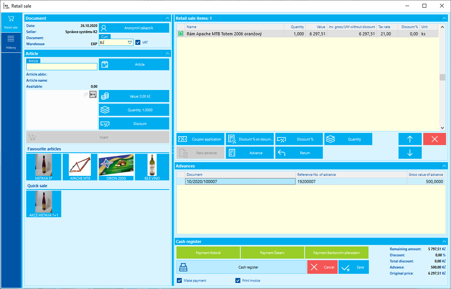Click the greyed Insert button
The width and height of the screenshot is (451, 289).
click(97, 137)
